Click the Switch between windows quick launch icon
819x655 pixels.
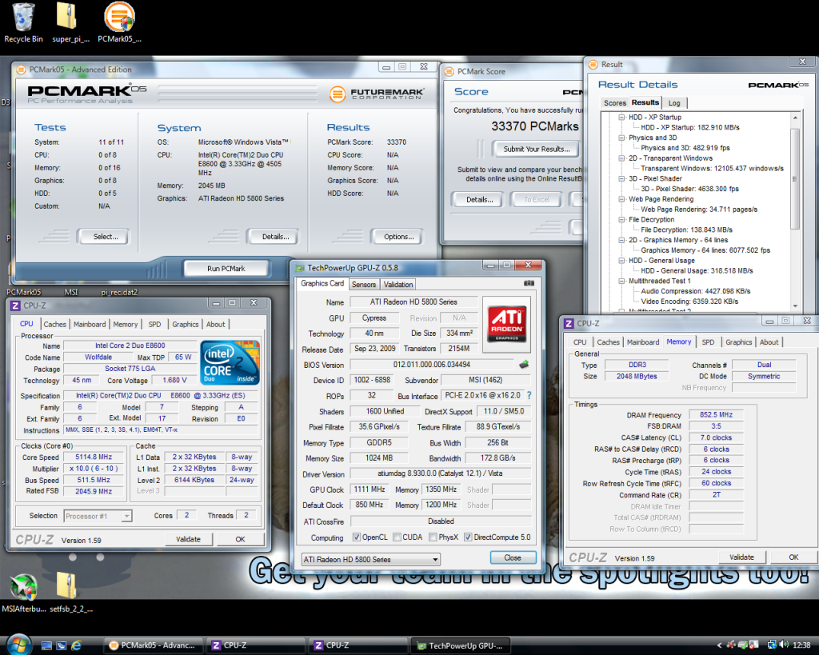pos(61,645)
